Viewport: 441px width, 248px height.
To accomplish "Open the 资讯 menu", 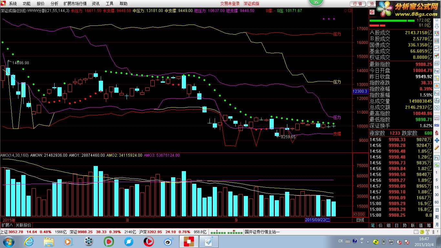I will (x=96, y=4).
